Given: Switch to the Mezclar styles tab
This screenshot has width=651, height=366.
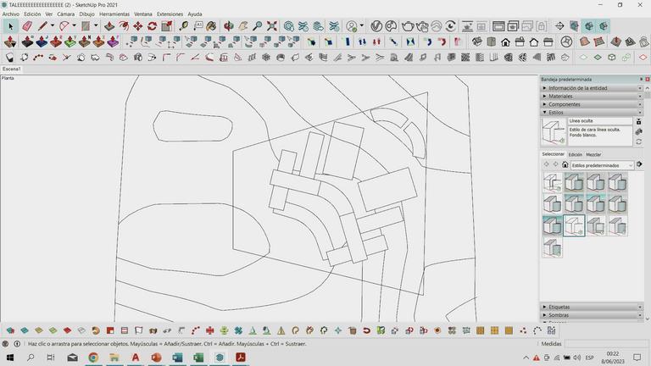Looking at the screenshot, I should (593, 154).
